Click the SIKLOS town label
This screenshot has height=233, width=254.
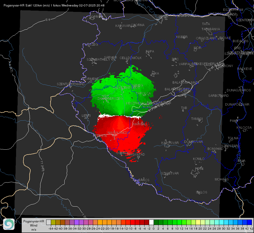pyautogui.click(x=202, y=192)
